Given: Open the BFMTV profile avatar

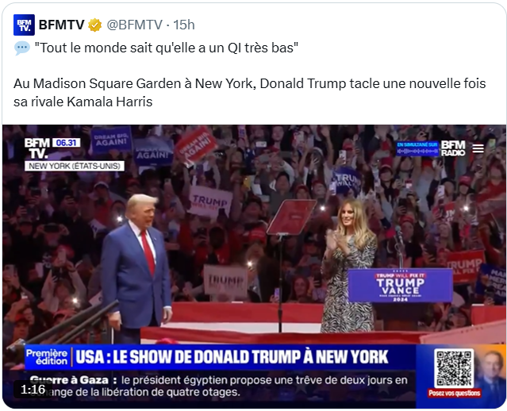Looking at the screenshot, I should tap(24, 25).
